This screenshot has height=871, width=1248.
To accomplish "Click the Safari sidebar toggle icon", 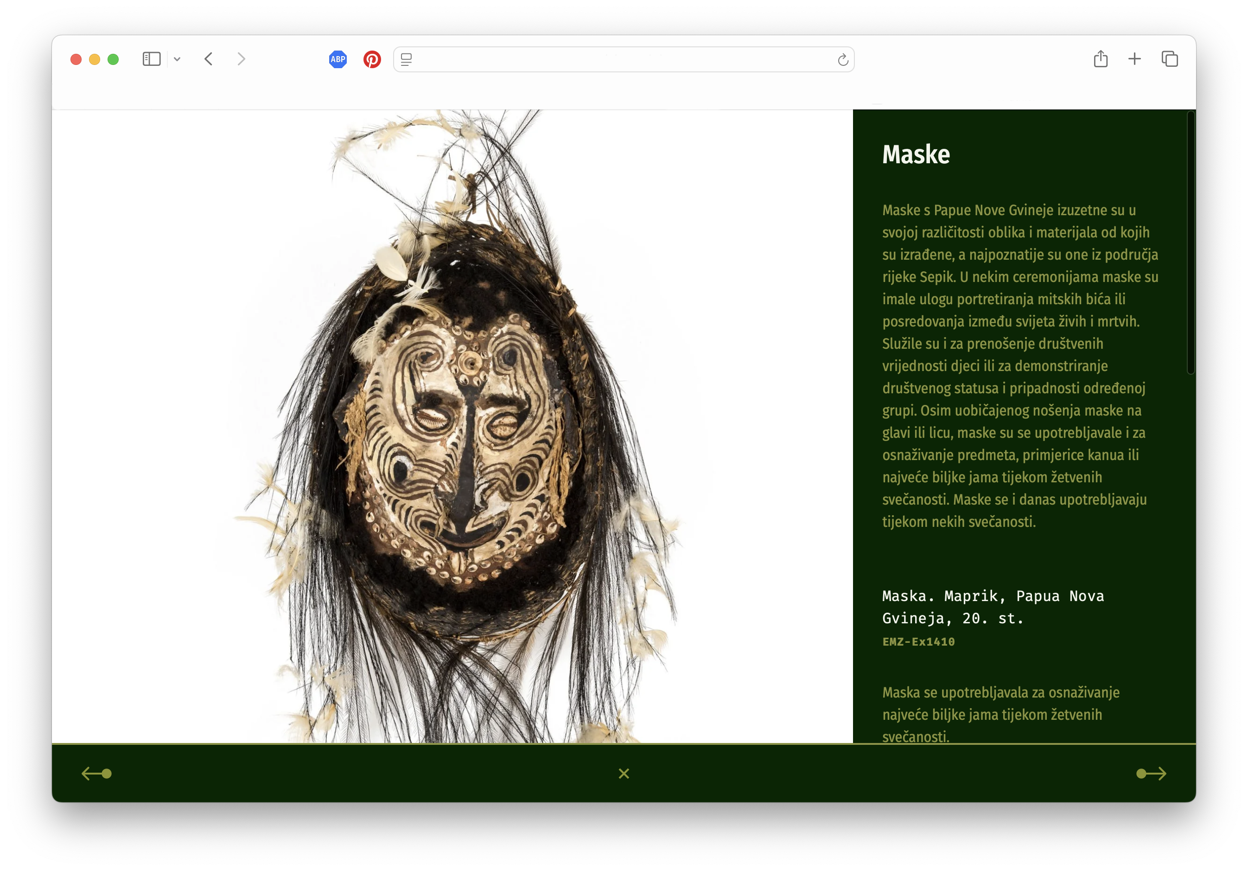I will [152, 59].
